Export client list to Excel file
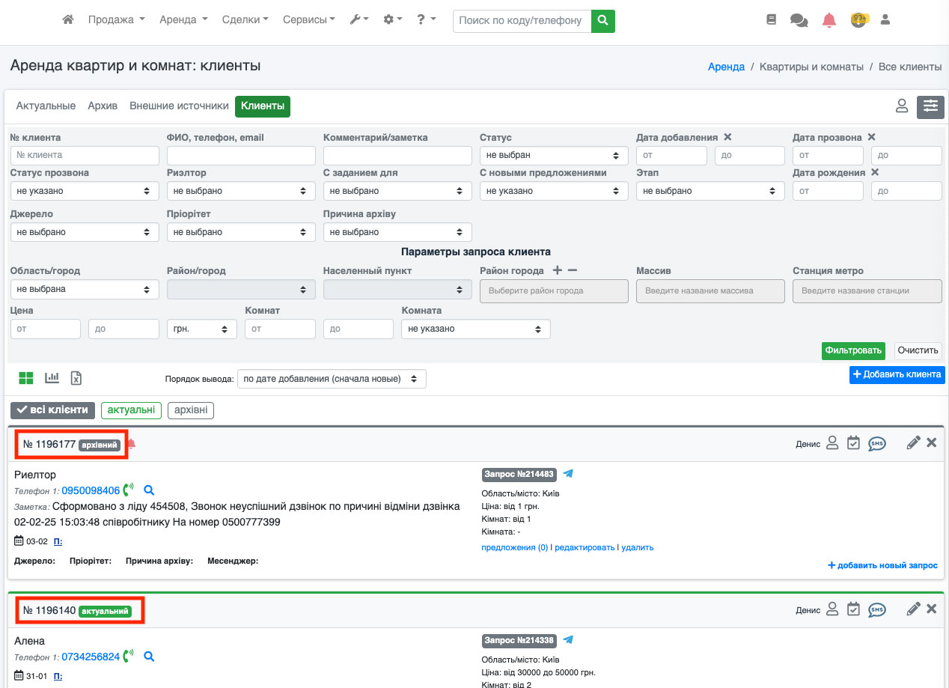 [x=76, y=378]
